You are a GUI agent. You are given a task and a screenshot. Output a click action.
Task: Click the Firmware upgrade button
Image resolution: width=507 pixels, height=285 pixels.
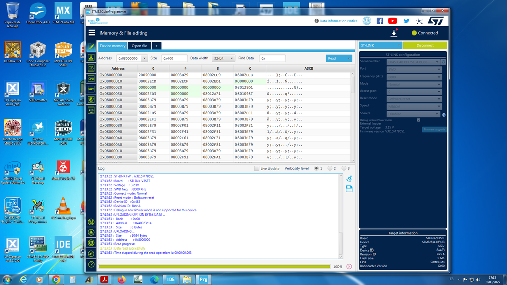434,130
